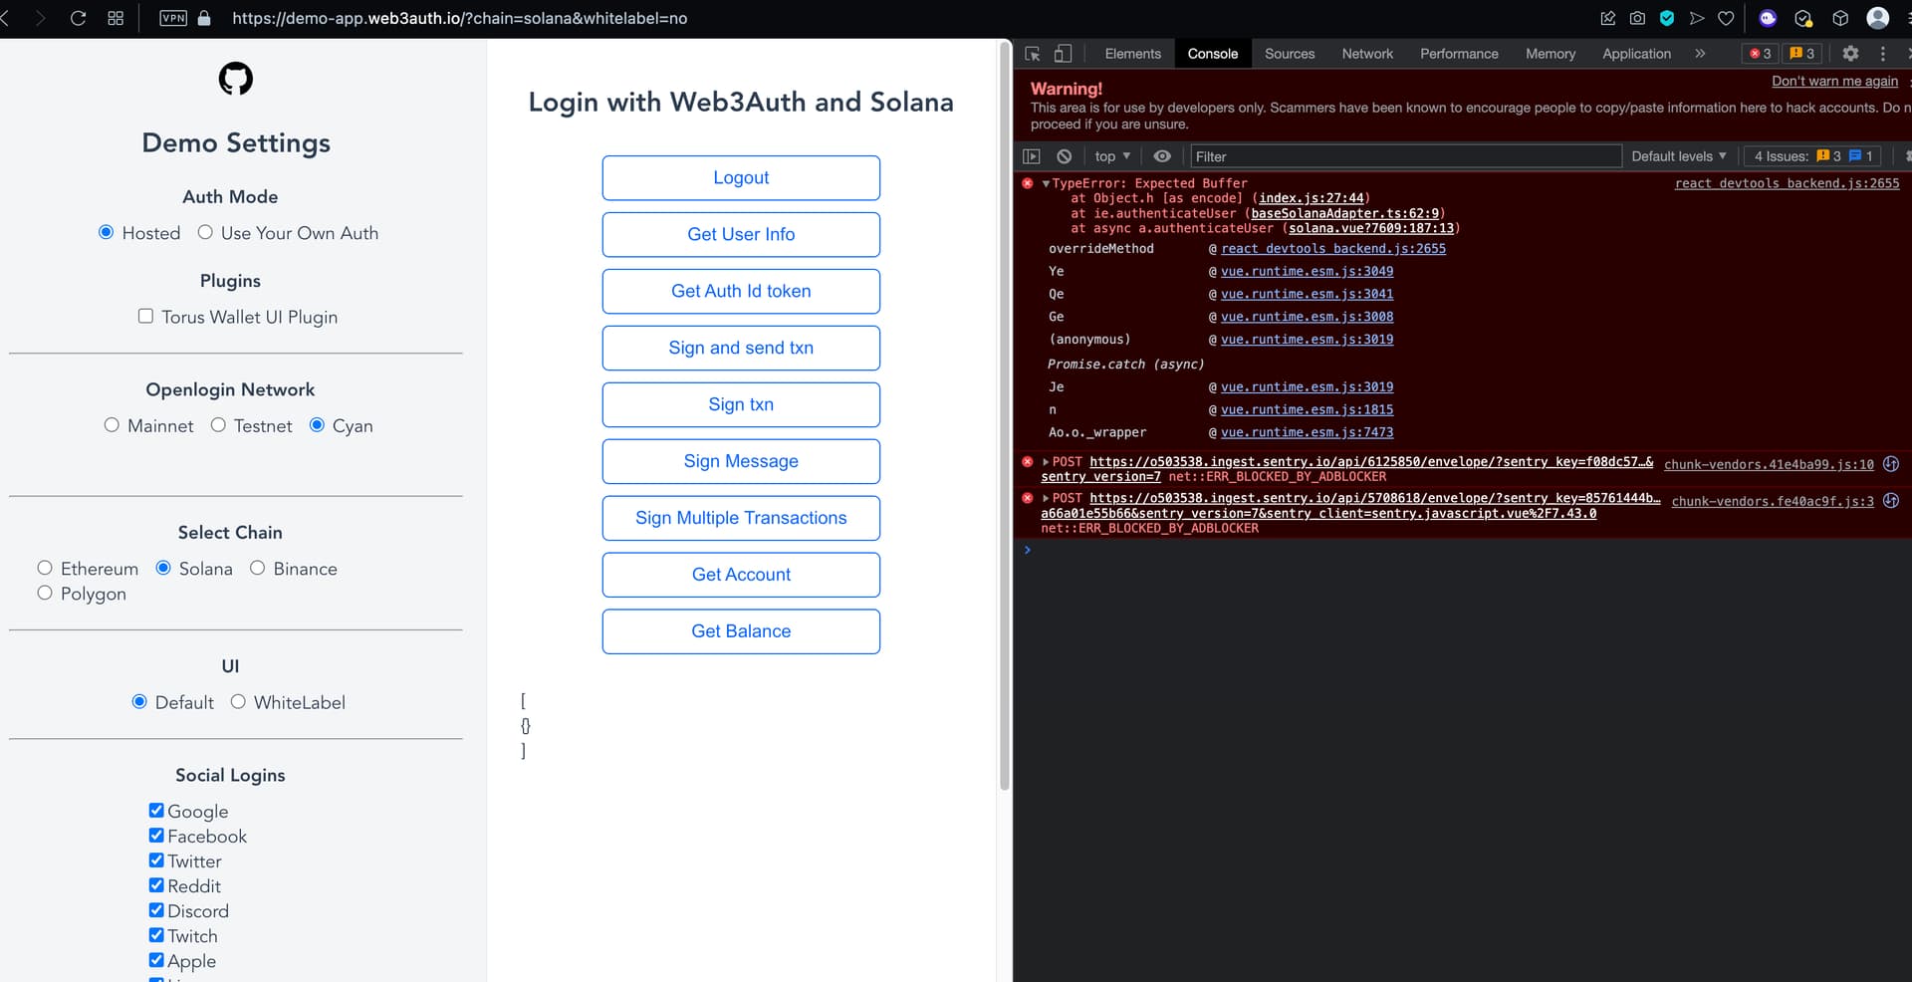1912x982 pixels.
Task: Switch to the Sources tab
Action: 1290,54
